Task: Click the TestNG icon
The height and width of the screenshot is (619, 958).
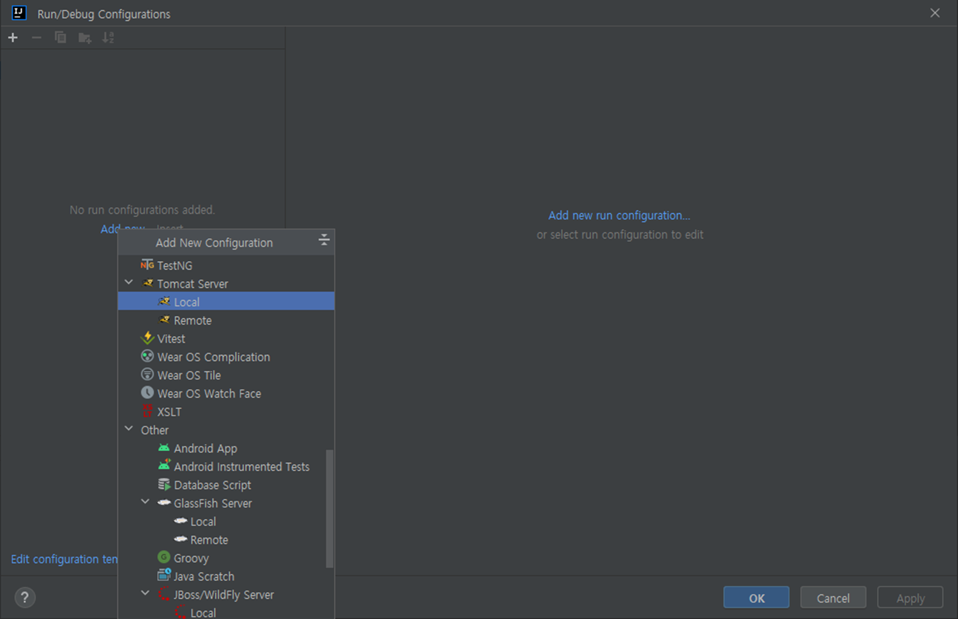Action: [x=147, y=265]
